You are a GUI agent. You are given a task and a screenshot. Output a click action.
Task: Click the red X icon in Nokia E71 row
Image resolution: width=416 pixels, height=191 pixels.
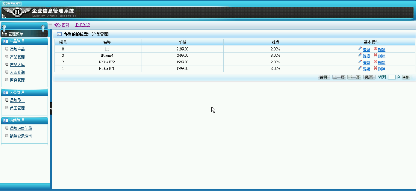(375, 68)
